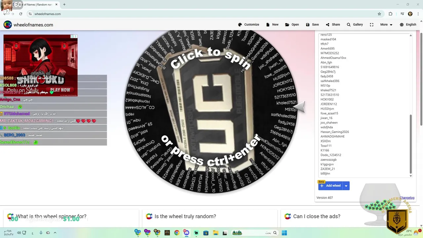Click entry name Dodo_1234512
The image size is (423, 238).
point(331,155)
